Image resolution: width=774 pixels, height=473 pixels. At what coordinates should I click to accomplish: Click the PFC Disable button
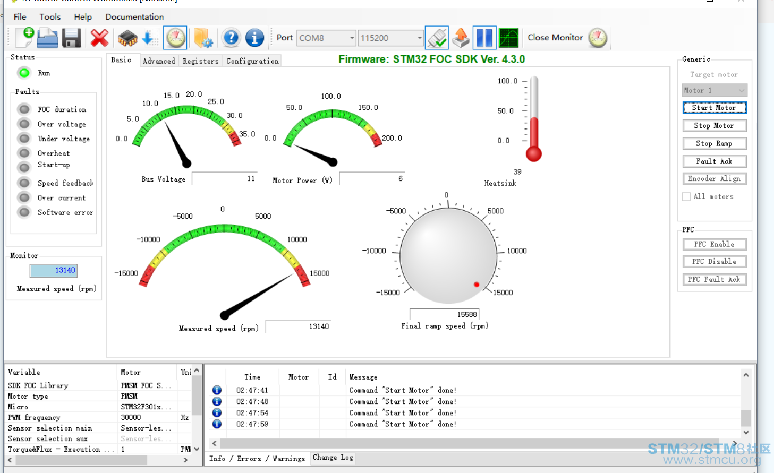715,262
